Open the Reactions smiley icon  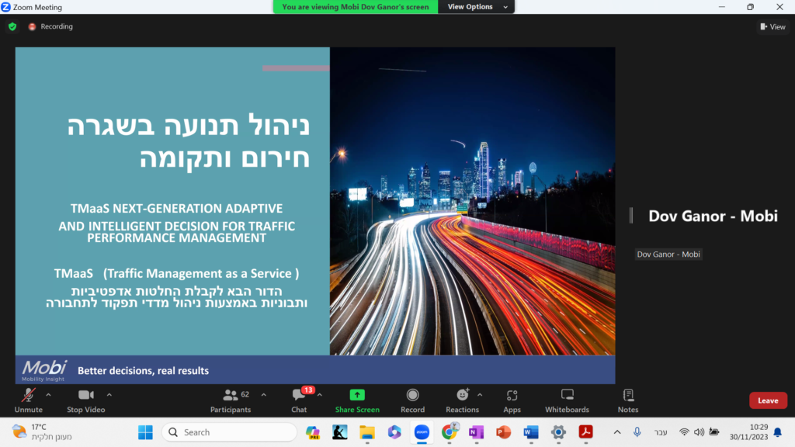pyautogui.click(x=463, y=396)
